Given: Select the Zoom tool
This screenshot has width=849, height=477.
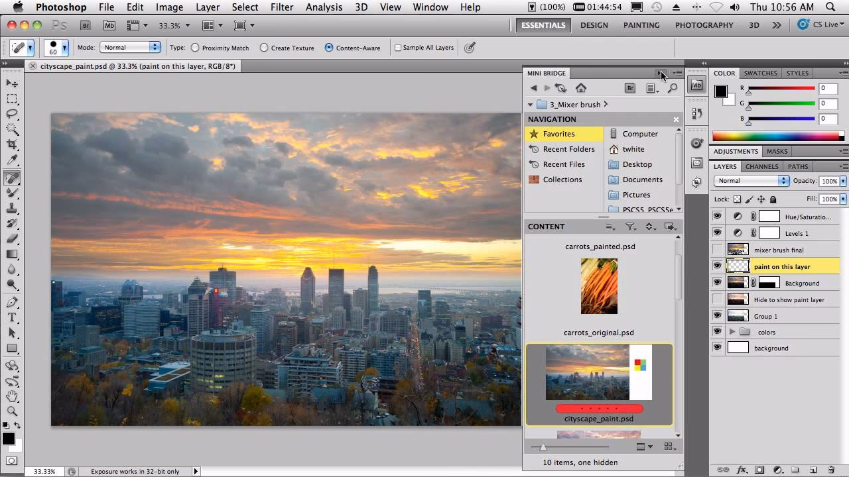Looking at the screenshot, I should (x=12, y=411).
